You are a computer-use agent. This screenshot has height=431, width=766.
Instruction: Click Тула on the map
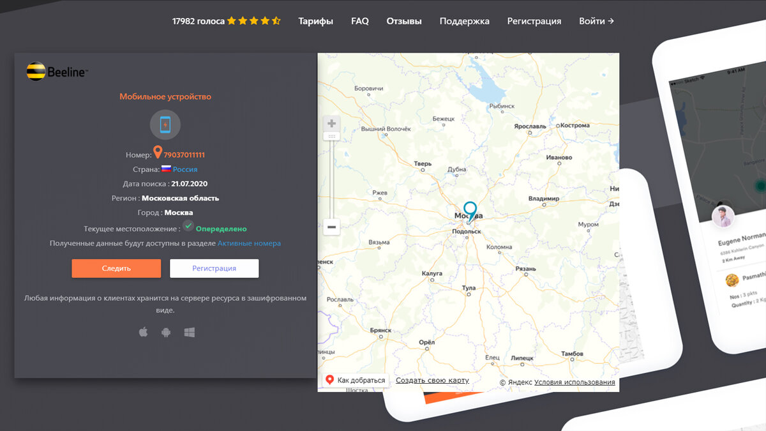[469, 288]
